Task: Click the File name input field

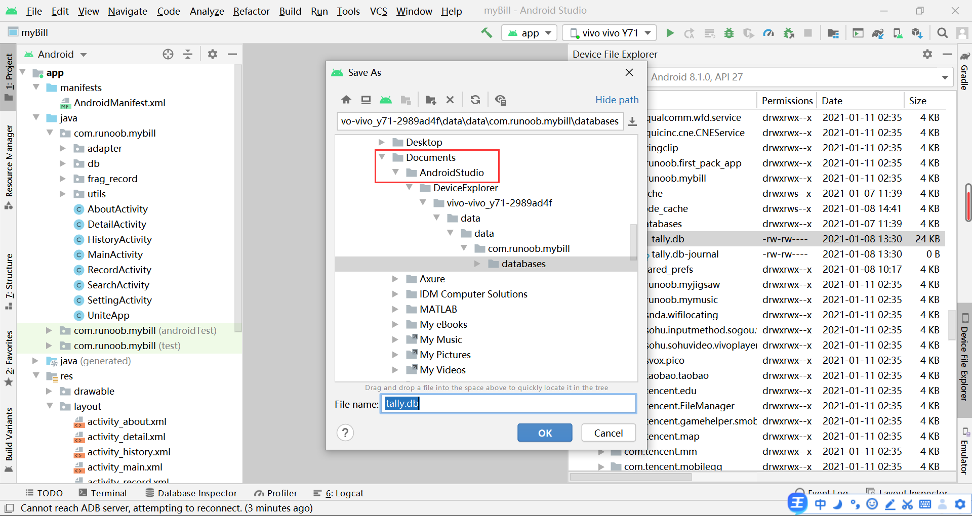Action: click(508, 404)
